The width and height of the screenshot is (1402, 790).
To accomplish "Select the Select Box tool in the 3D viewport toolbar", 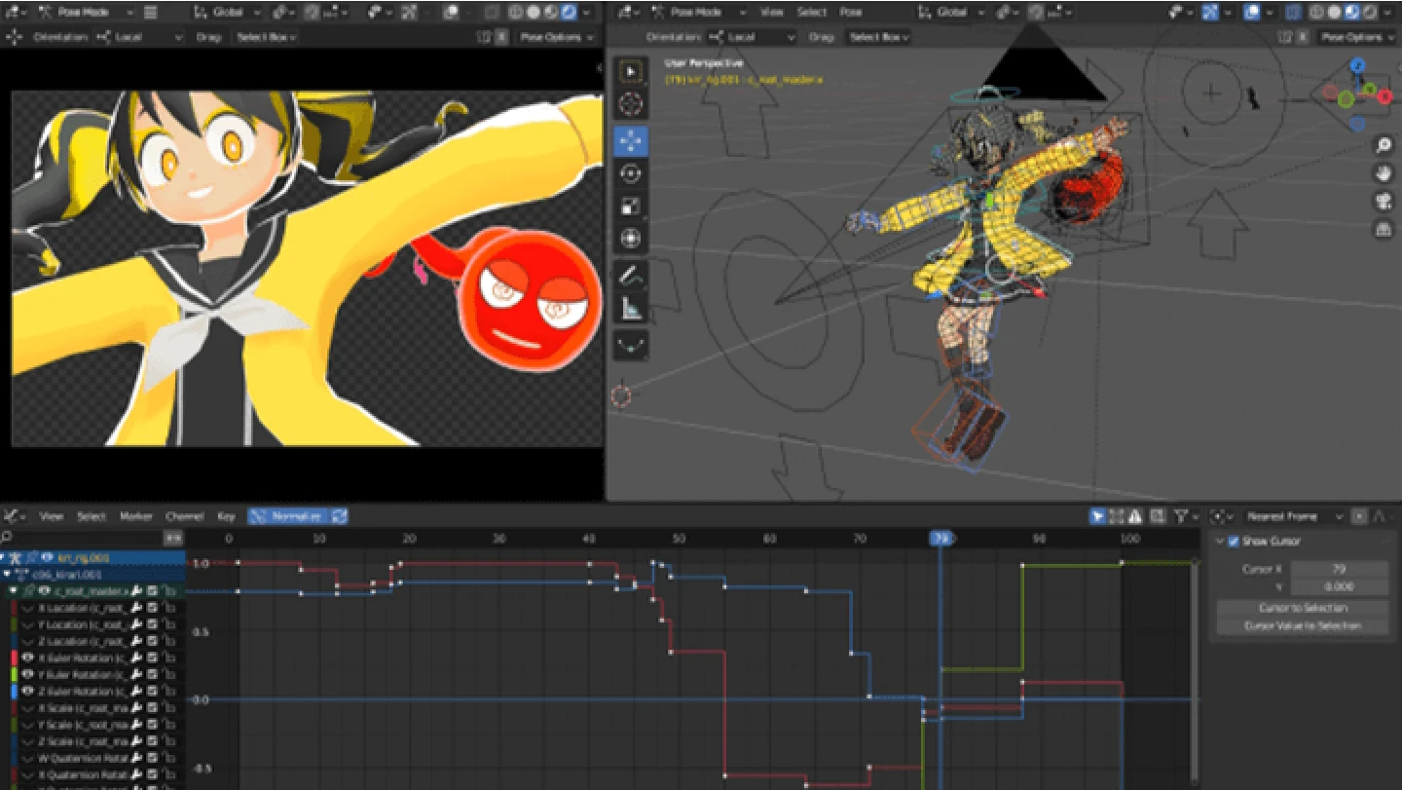I will point(631,72).
